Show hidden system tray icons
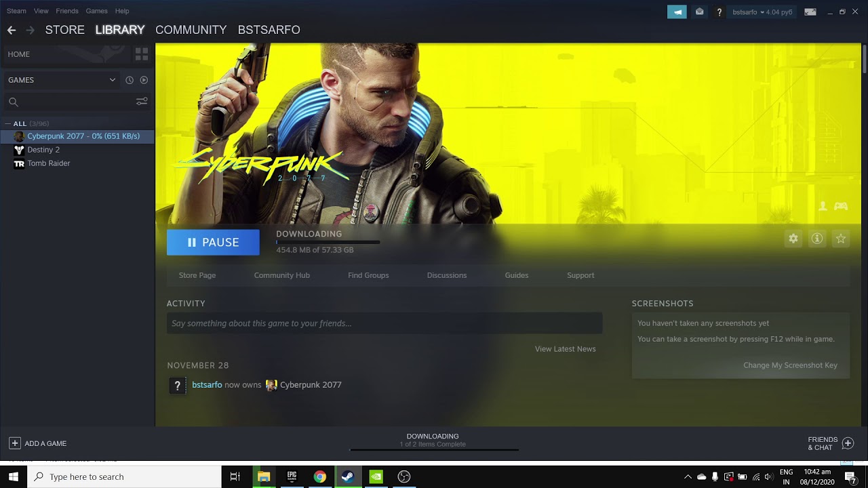 pyautogui.click(x=688, y=476)
